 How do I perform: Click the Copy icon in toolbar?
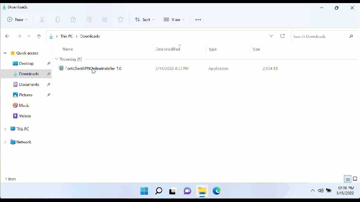pos(58,20)
